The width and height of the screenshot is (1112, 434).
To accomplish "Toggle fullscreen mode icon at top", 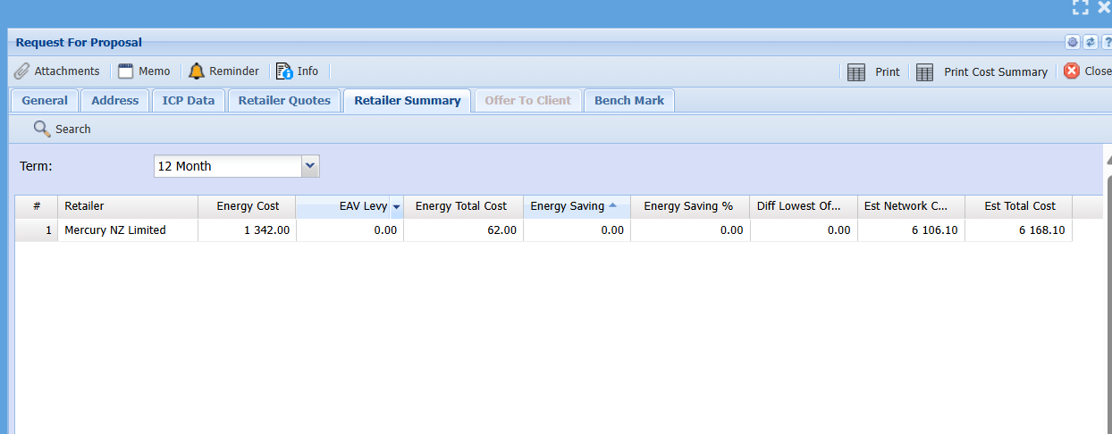I will (1081, 7).
